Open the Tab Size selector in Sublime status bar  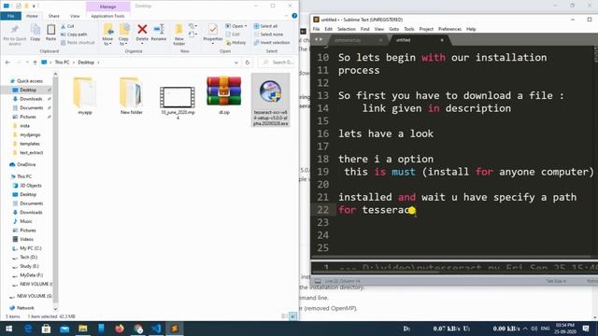coord(556,281)
